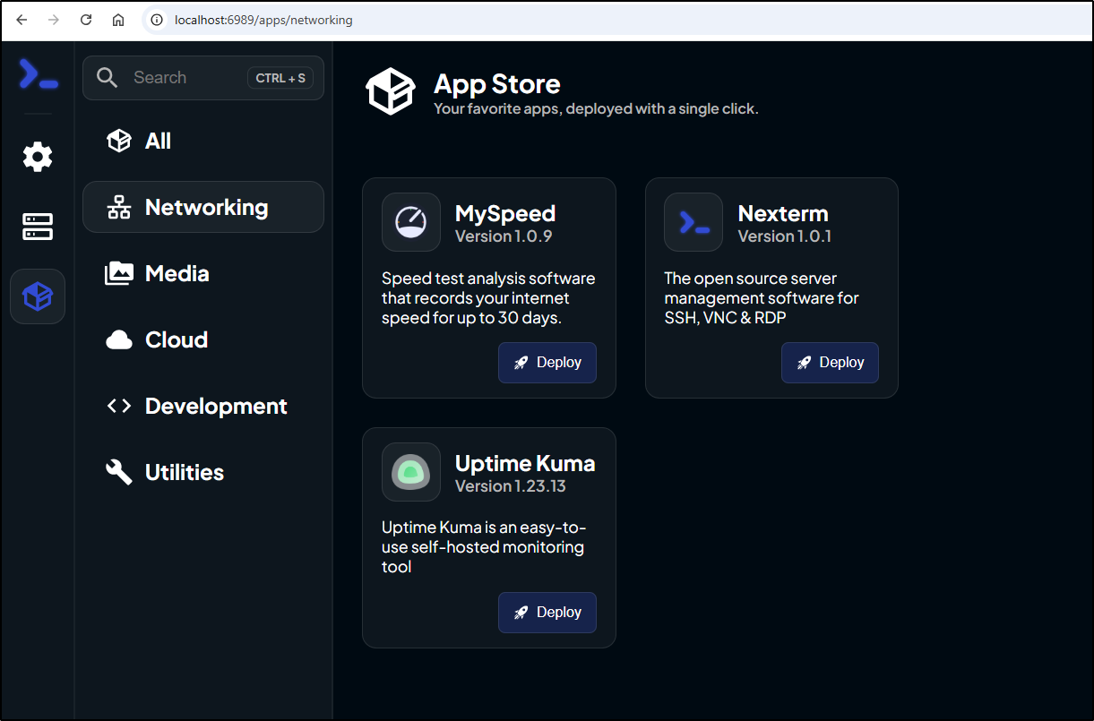The image size is (1094, 721).
Task: Click the Networking category network icon
Action: (118, 208)
